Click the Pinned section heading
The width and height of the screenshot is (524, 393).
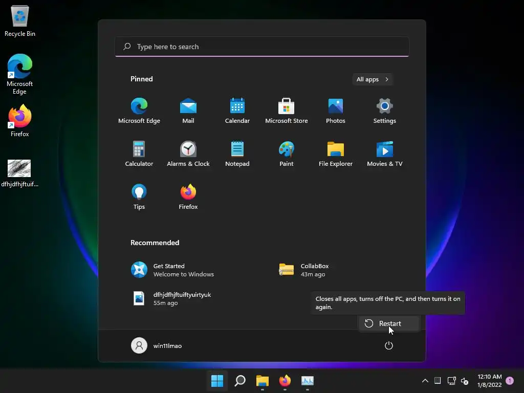(x=141, y=79)
